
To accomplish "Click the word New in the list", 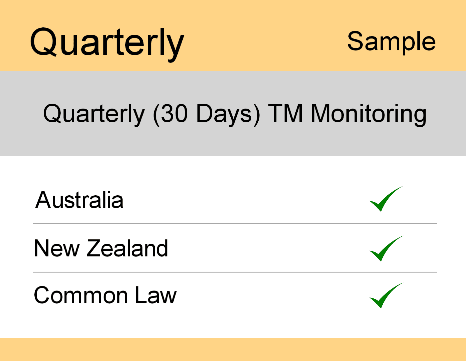I will coord(57,248).
